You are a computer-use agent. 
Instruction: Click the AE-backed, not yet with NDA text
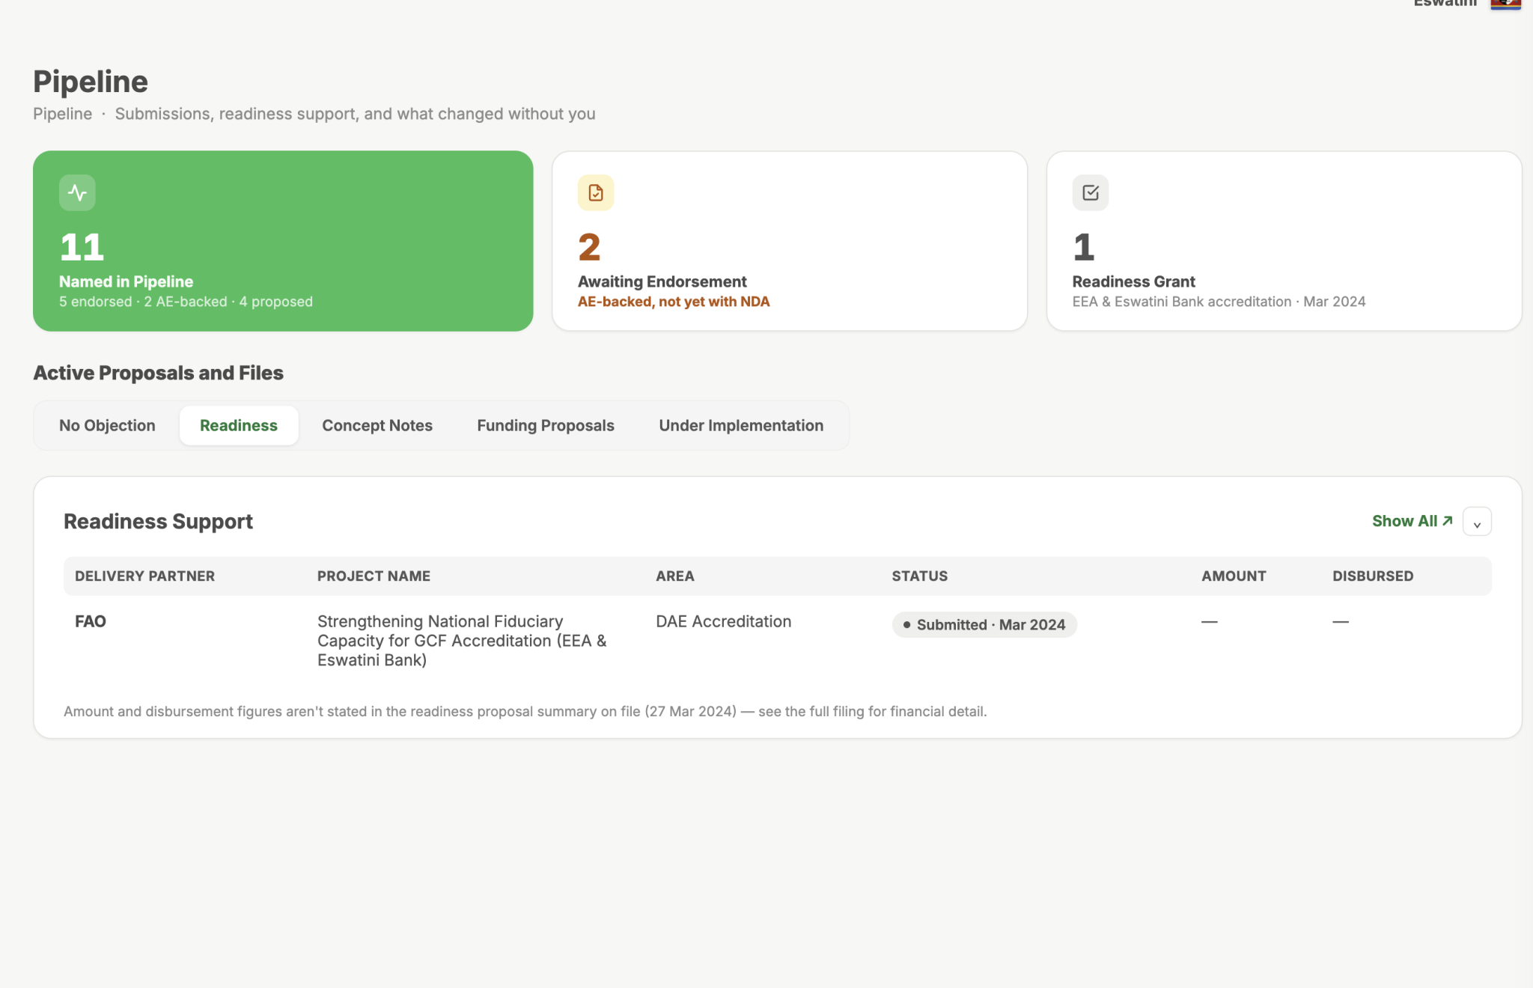point(674,302)
